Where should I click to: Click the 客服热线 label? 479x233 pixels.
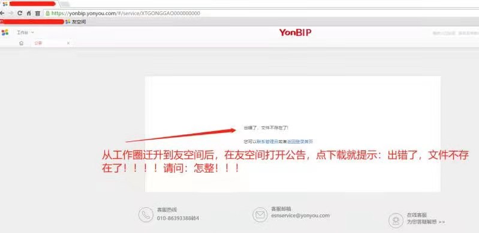(167, 210)
